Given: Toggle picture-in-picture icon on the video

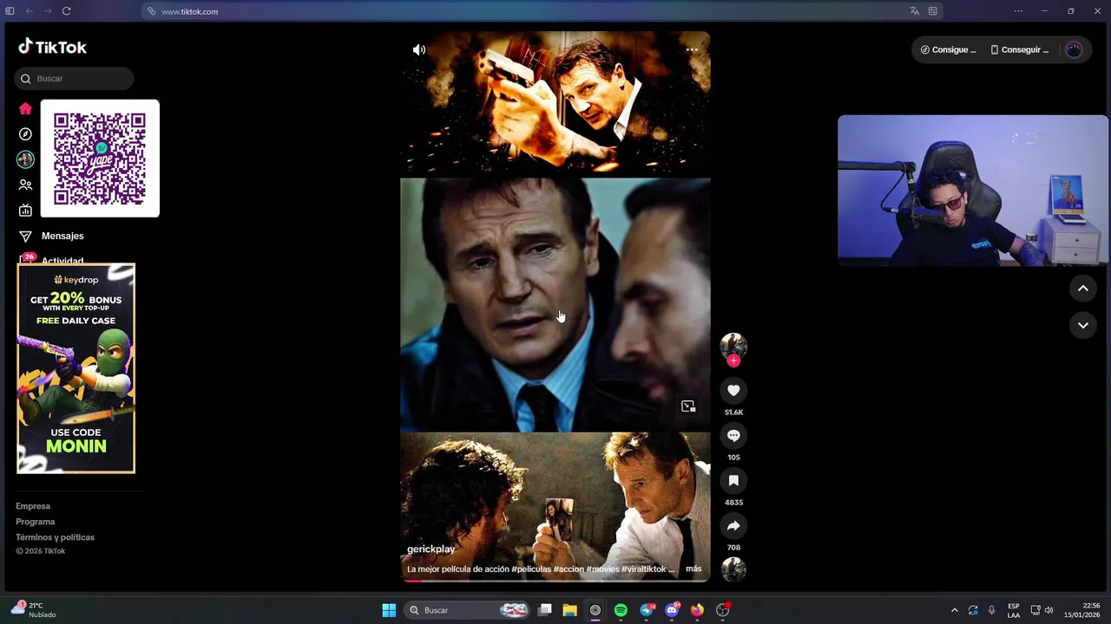Looking at the screenshot, I should tap(688, 406).
